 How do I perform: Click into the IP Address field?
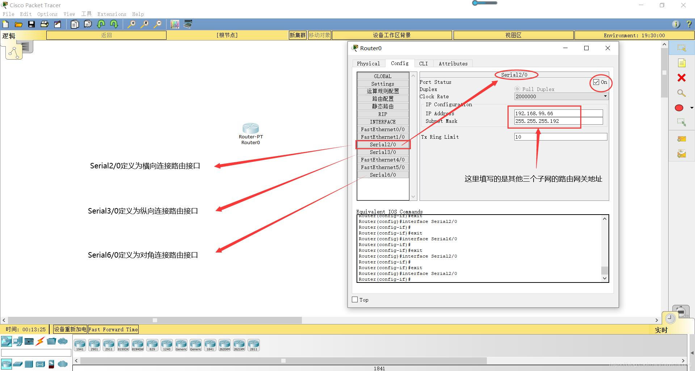(559, 113)
